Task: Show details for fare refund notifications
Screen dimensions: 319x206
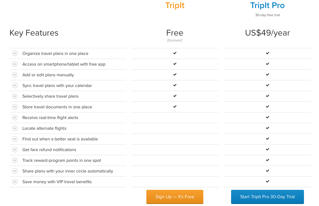Action: (15, 150)
